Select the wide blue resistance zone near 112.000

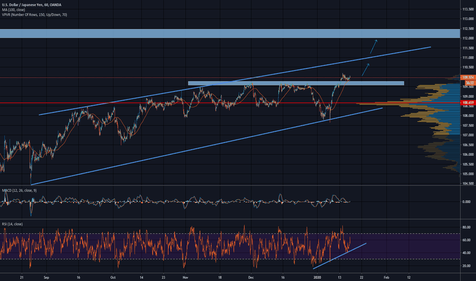(x=230, y=34)
